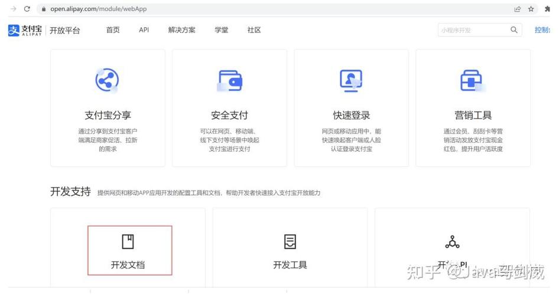Focus the 小程序开发 search field

(473, 30)
